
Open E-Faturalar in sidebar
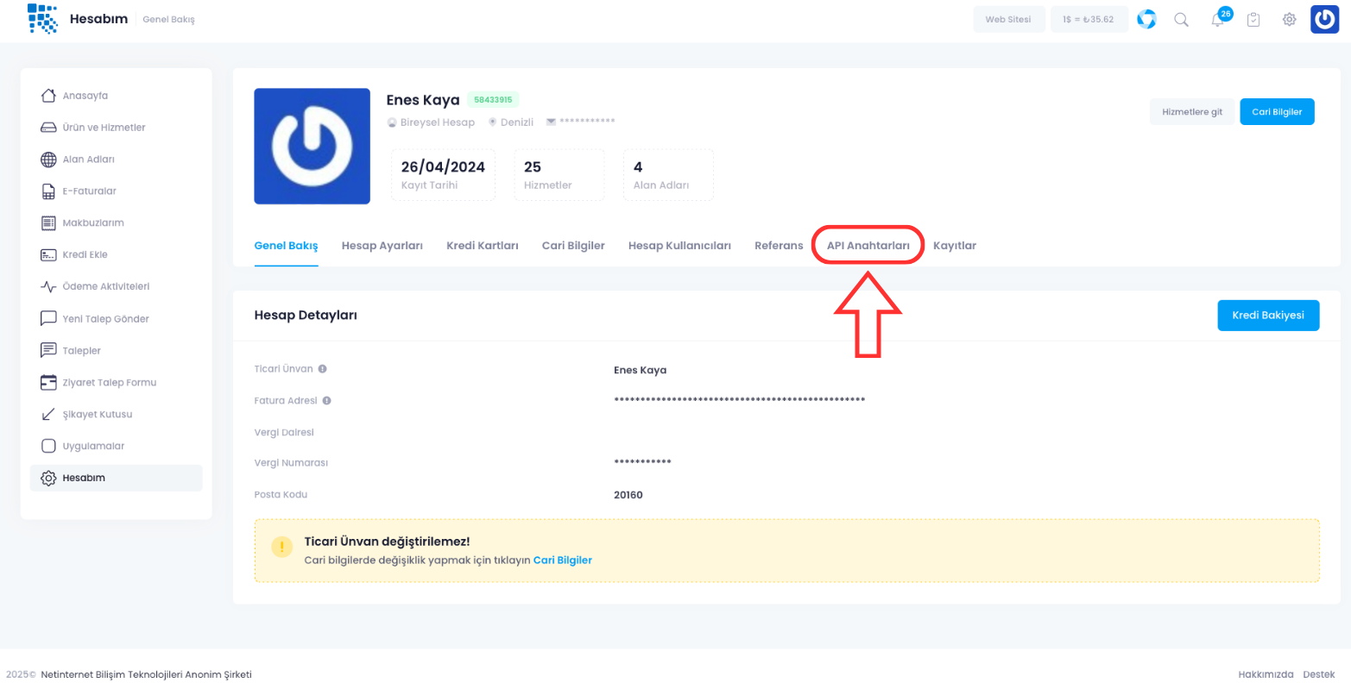point(89,191)
